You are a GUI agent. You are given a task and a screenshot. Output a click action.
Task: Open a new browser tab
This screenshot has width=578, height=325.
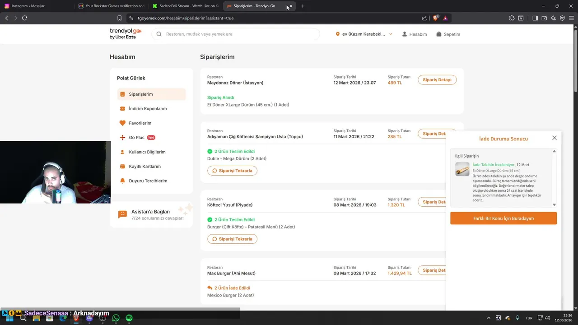(302, 6)
